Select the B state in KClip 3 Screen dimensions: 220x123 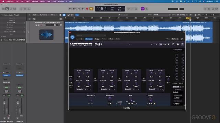(x=168, y=44)
